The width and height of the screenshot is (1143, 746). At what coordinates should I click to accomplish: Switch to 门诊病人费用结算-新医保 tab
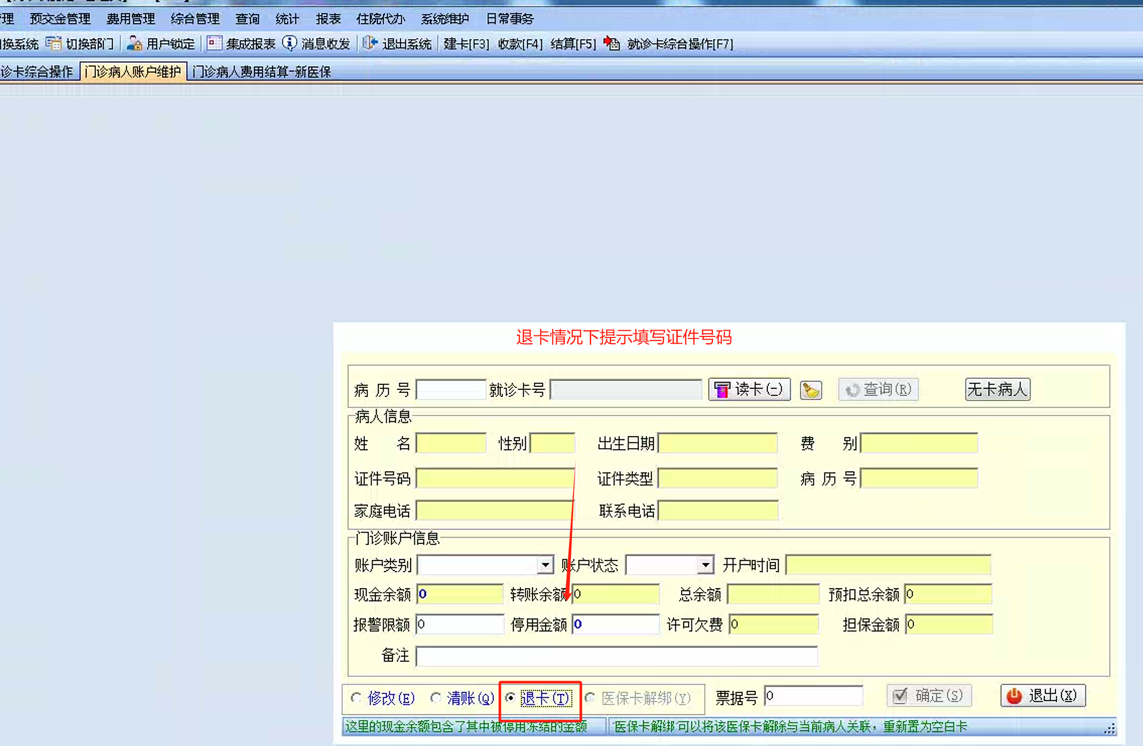tap(261, 72)
